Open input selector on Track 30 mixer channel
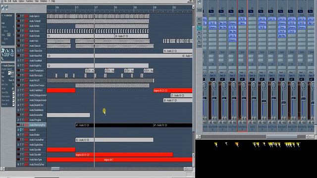Image resolution: width=317 pixels, height=178 pixels. click(x=262, y=72)
